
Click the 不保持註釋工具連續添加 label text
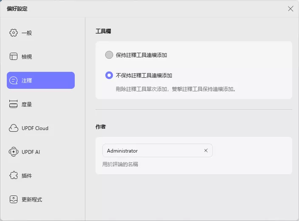tap(144, 76)
